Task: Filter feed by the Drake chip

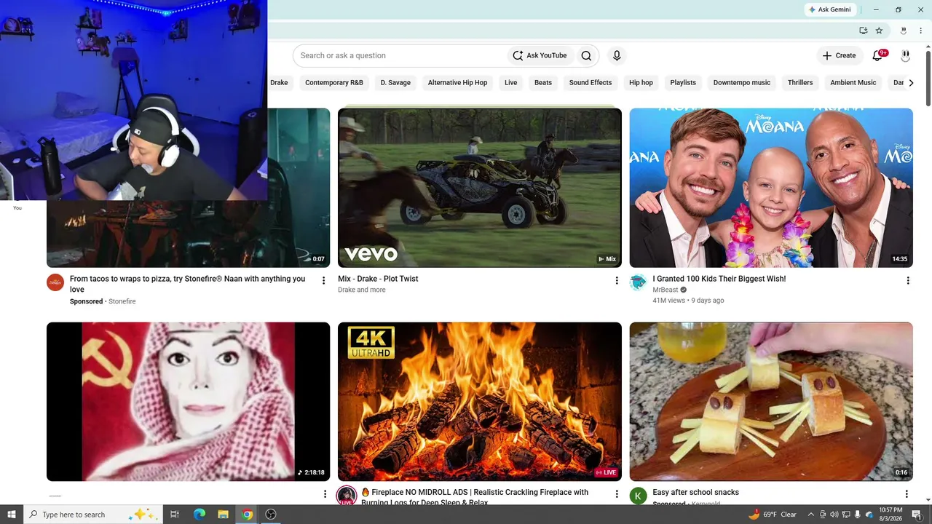Action: 279,83
